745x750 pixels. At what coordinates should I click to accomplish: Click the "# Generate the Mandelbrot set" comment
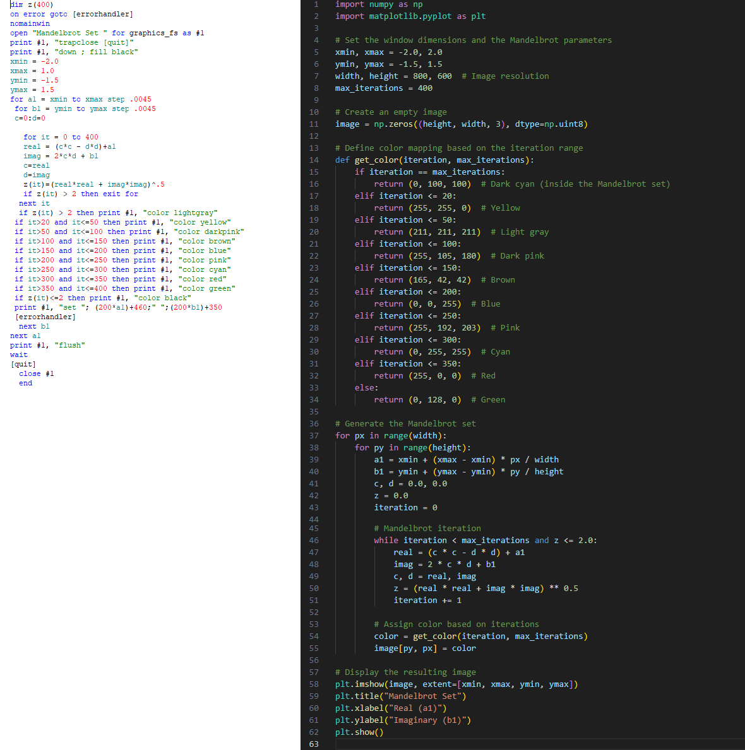[x=405, y=424]
